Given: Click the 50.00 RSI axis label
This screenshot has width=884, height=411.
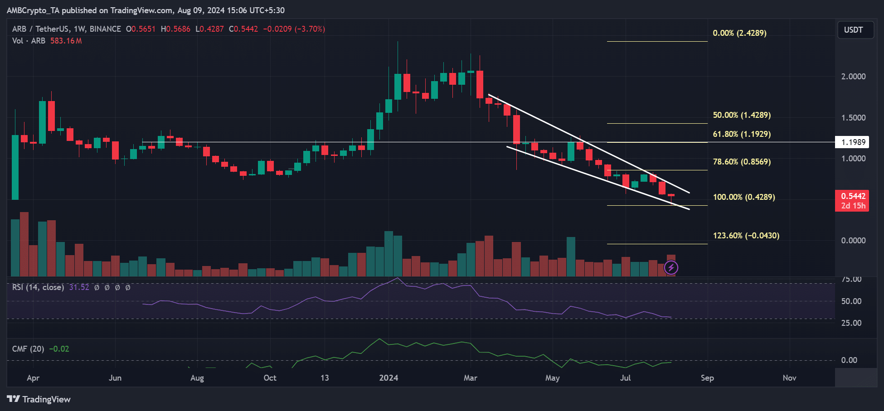Looking at the screenshot, I should coord(851,301).
